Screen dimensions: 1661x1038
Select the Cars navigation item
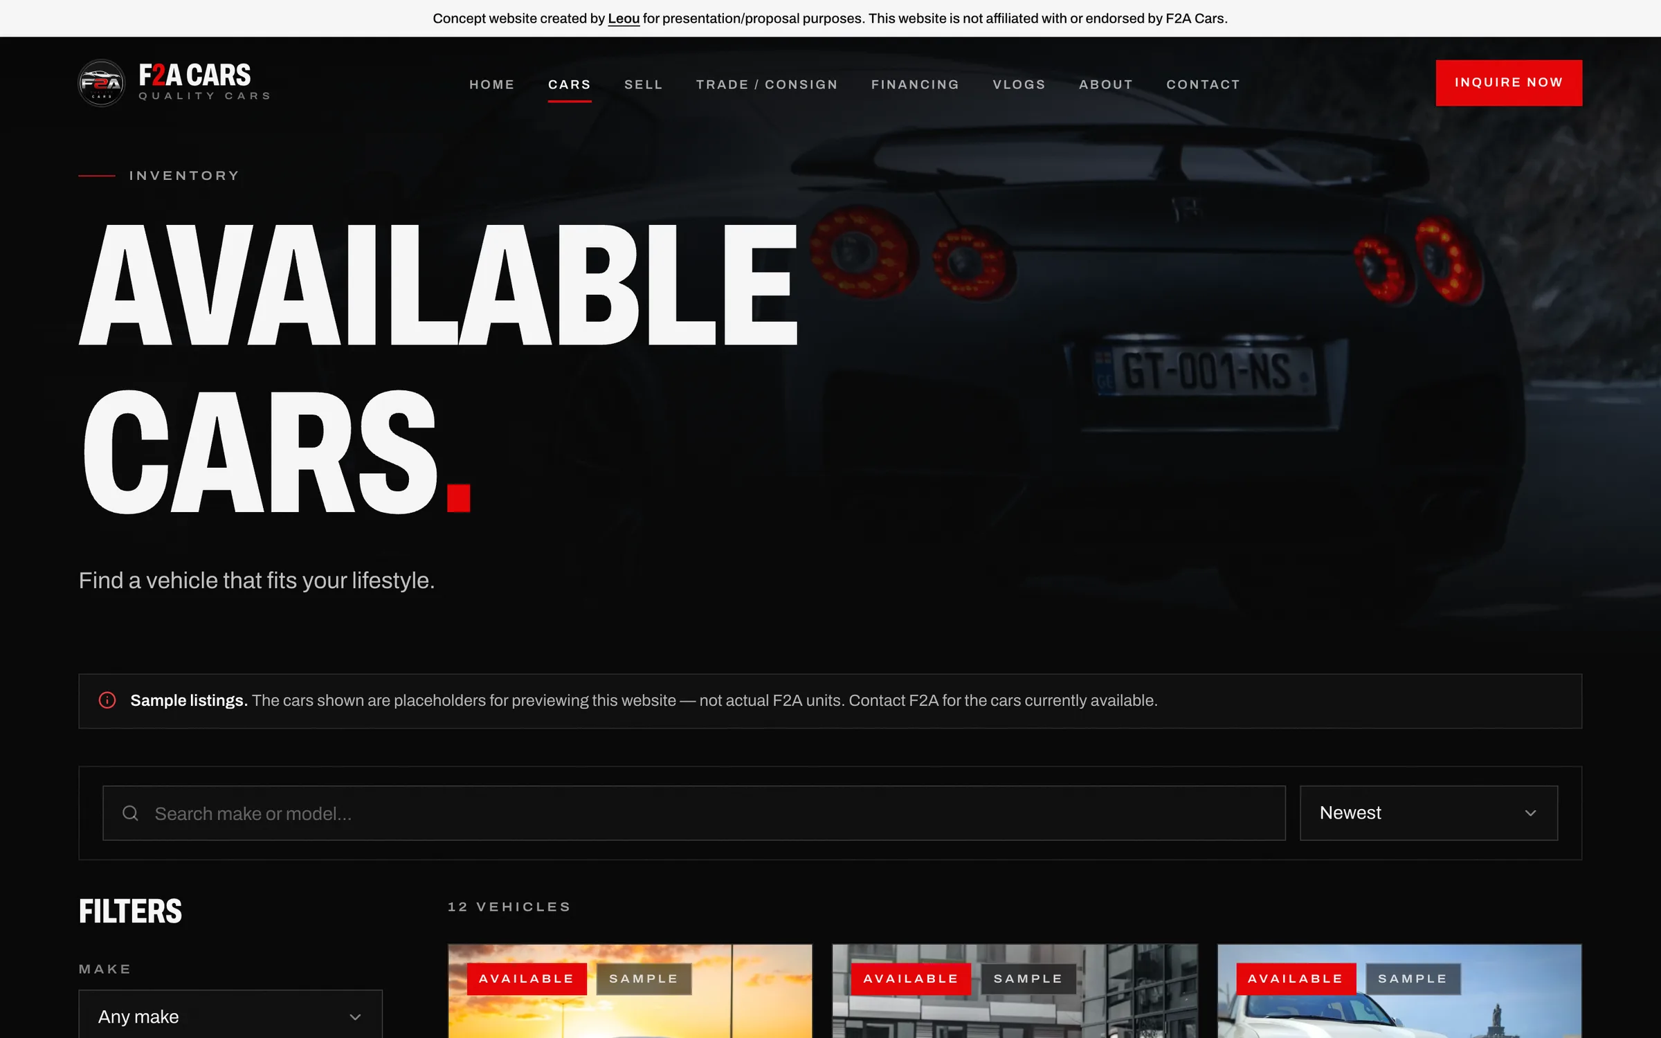click(570, 84)
